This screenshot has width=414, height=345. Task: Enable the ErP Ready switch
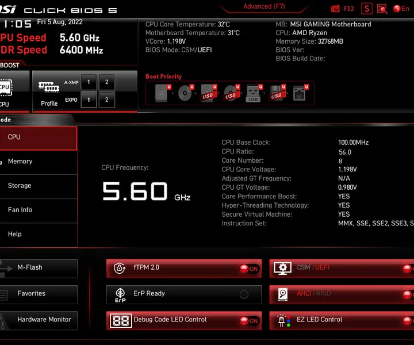(x=244, y=294)
